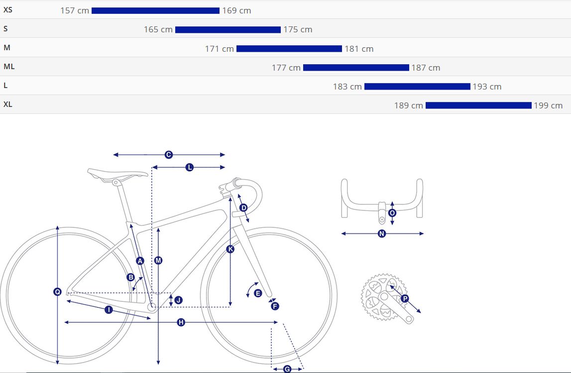This screenshot has width=571, height=373.
Task: Click the XL height range bar
Action: [x=478, y=105]
